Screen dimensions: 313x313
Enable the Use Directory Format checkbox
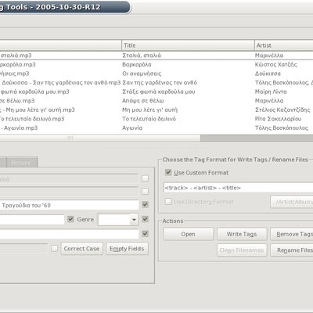coord(168,202)
